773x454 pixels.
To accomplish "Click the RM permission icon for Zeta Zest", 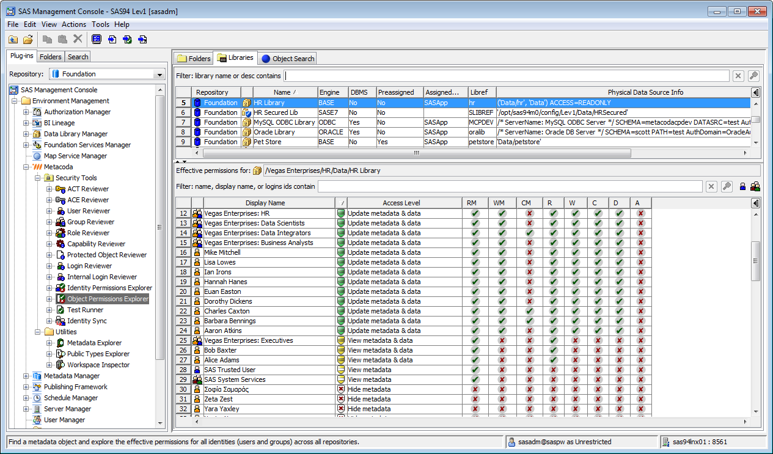I will click(x=475, y=399).
